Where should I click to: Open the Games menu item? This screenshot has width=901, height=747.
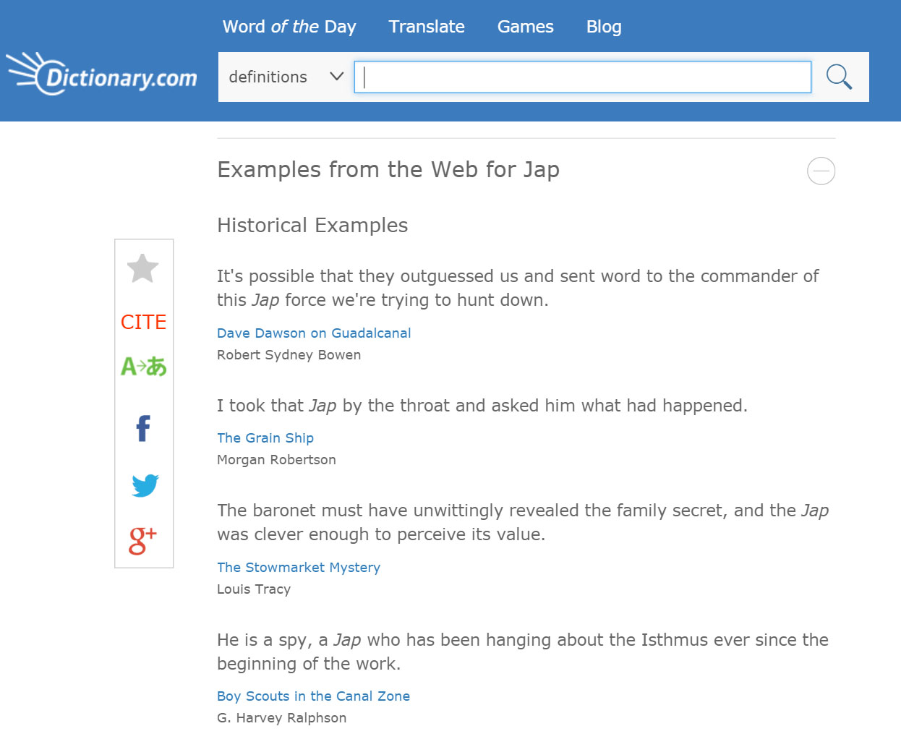tap(526, 27)
